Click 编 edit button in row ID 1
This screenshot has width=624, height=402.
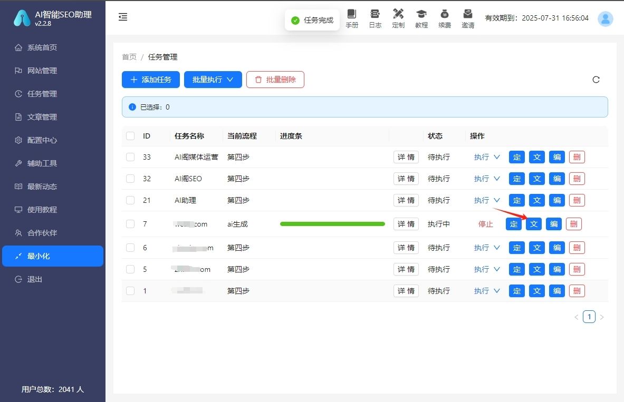pos(556,291)
